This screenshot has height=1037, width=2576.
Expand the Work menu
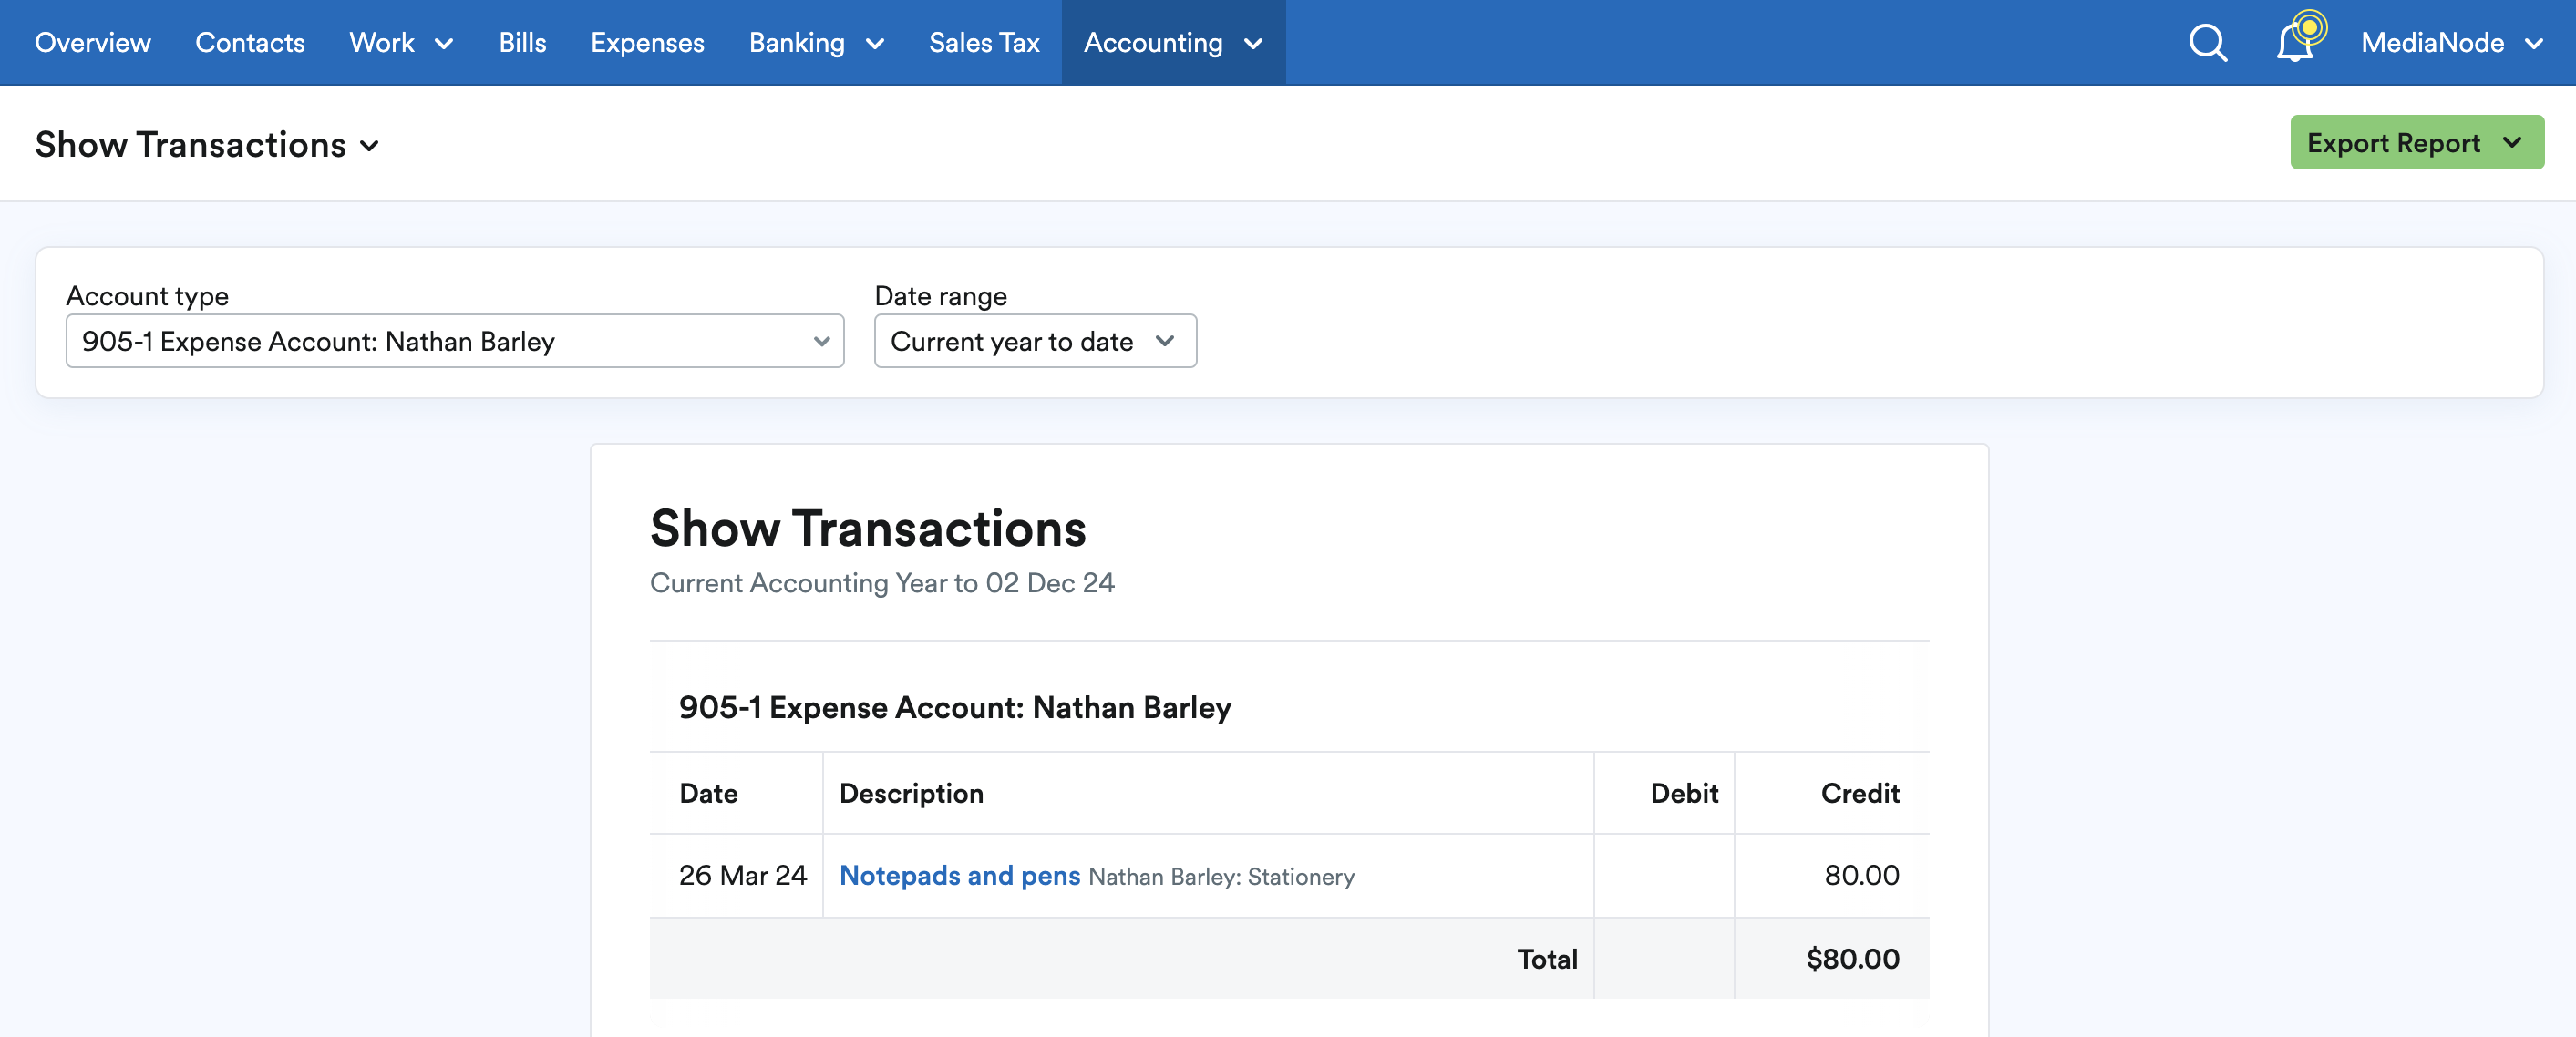coord(402,43)
